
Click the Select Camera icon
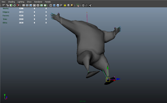click(x=3, y=5)
